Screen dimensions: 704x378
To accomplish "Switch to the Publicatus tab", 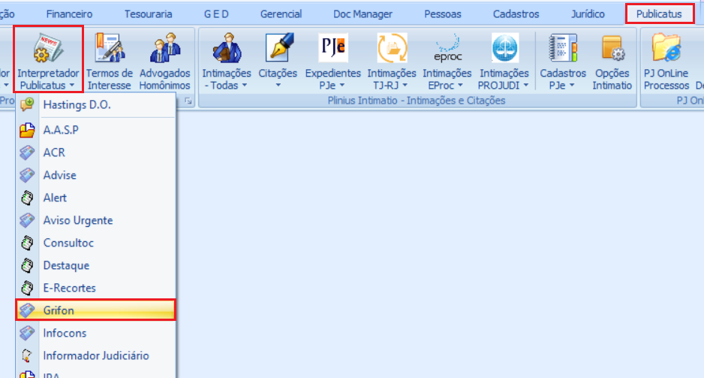I will pyautogui.click(x=659, y=14).
